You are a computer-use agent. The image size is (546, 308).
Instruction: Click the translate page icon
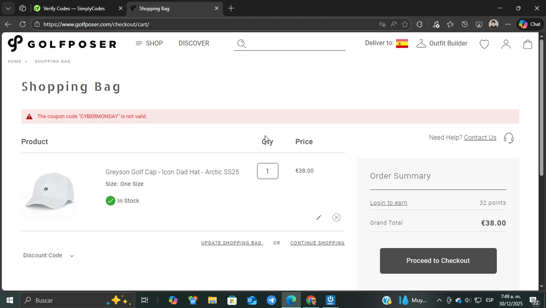click(x=382, y=24)
